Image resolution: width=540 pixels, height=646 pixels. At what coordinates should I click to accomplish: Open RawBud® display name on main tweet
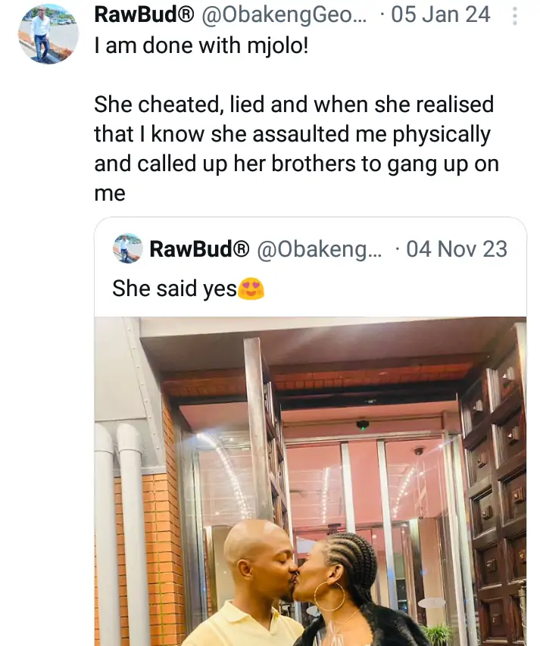pos(136,14)
